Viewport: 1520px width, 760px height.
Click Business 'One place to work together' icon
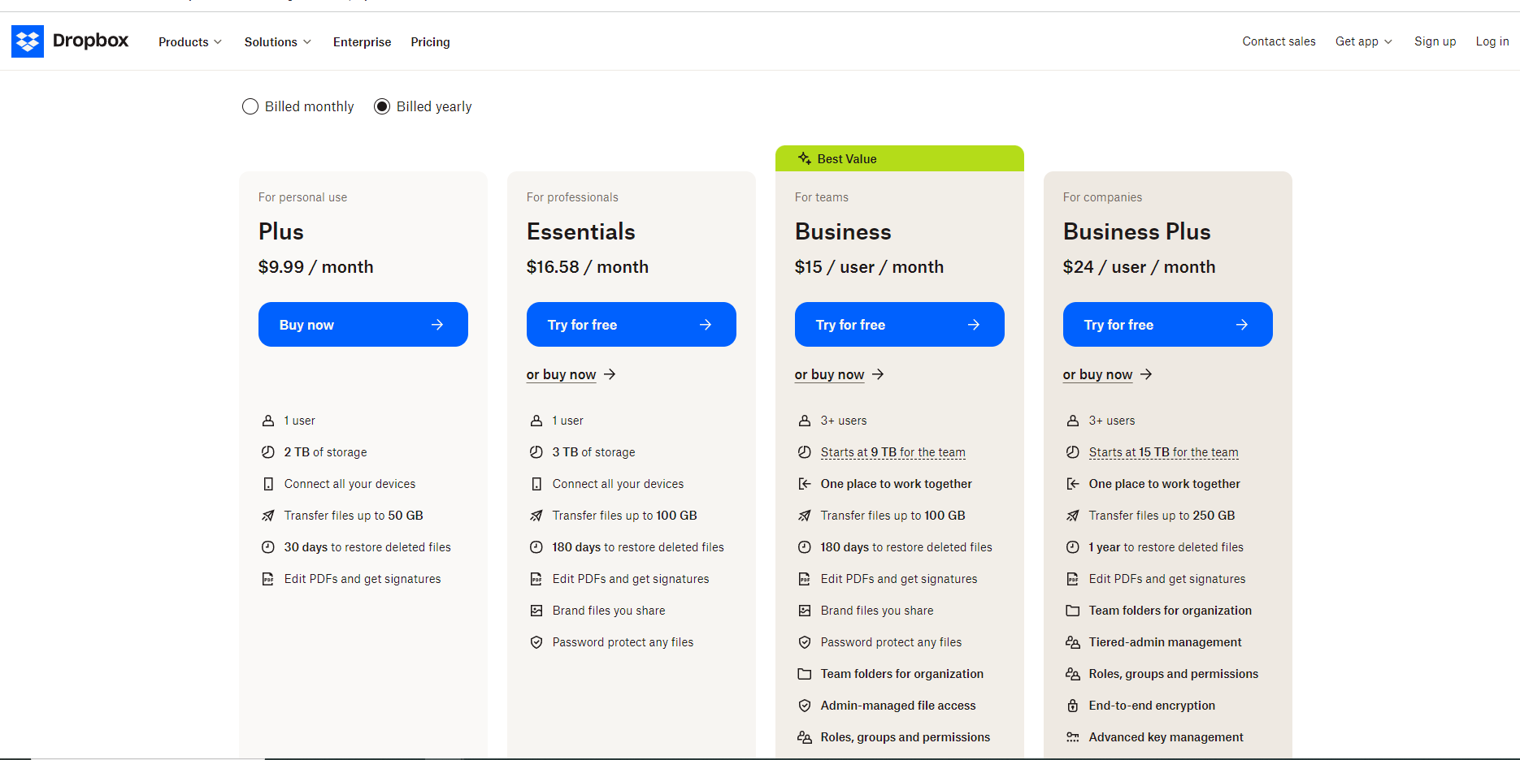coord(805,484)
